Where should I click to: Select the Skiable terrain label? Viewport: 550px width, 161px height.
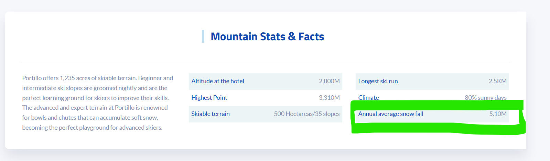pyautogui.click(x=211, y=114)
